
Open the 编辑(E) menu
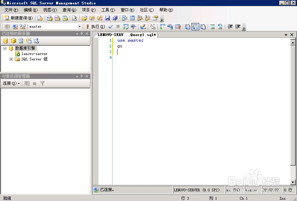(x=31, y=10)
